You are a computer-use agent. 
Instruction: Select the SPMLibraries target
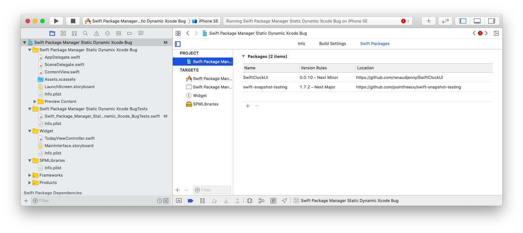pyautogui.click(x=203, y=104)
